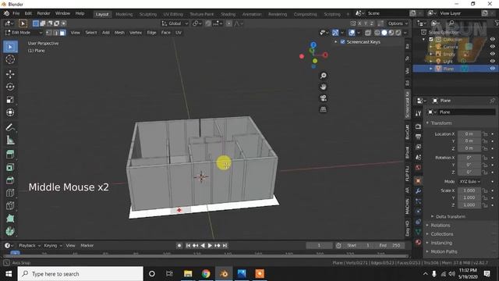The image size is (499, 281).
Task: Switch to the Modeling workspace tab
Action: (124, 14)
